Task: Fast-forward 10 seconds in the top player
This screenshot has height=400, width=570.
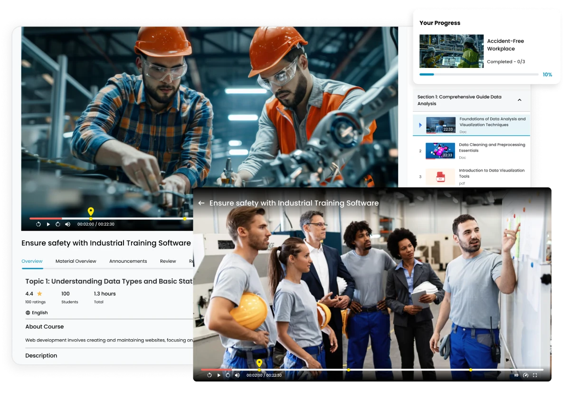Action: tap(57, 224)
